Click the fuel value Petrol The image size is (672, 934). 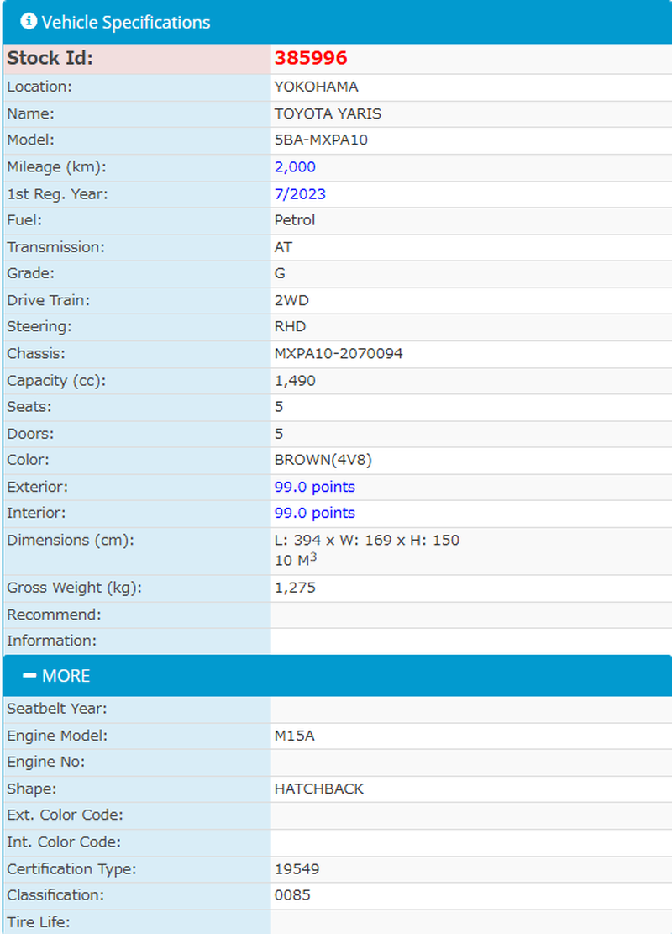[x=295, y=219]
